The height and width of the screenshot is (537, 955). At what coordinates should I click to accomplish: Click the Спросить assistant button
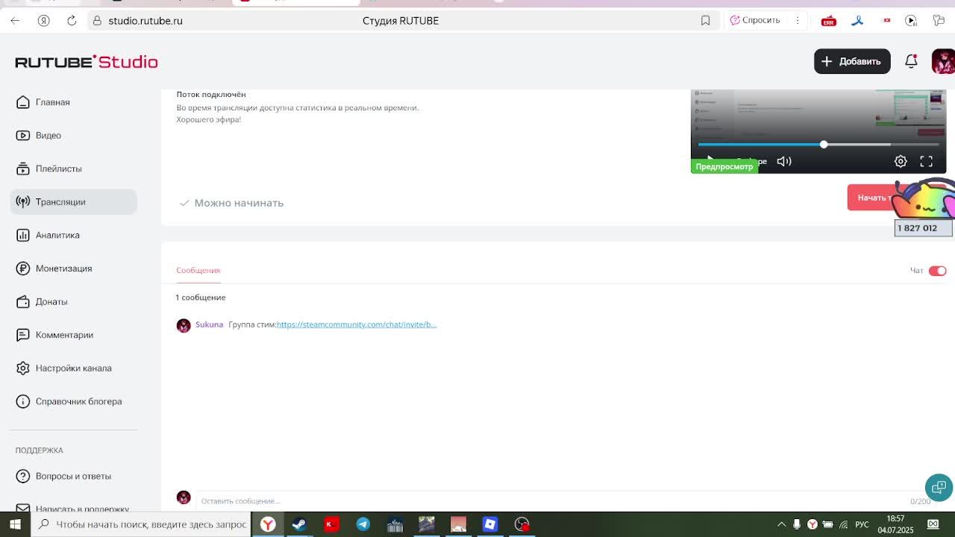[755, 20]
